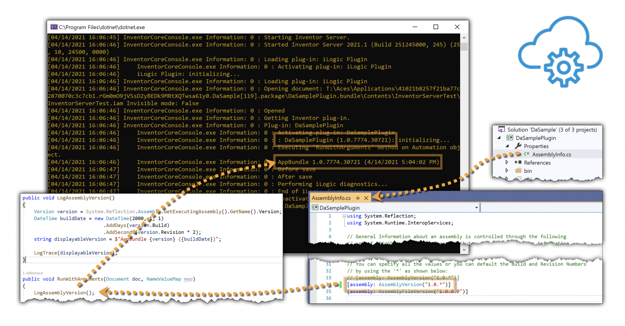Click console text 'AppBundle 1.0.7774.30721'

[319, 162]
